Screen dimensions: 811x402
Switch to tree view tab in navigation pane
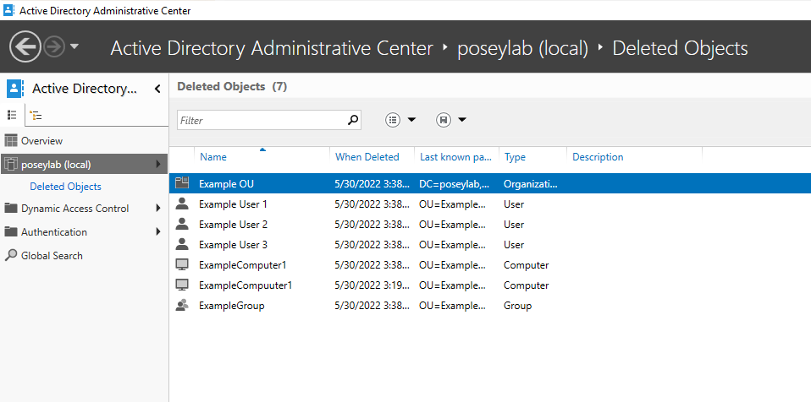36,115
